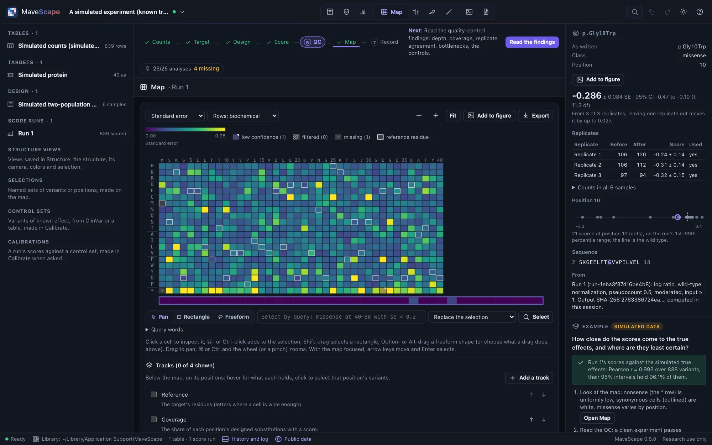
Task: Toggle the light/dark theme sun icon
Action: (684, 12)
